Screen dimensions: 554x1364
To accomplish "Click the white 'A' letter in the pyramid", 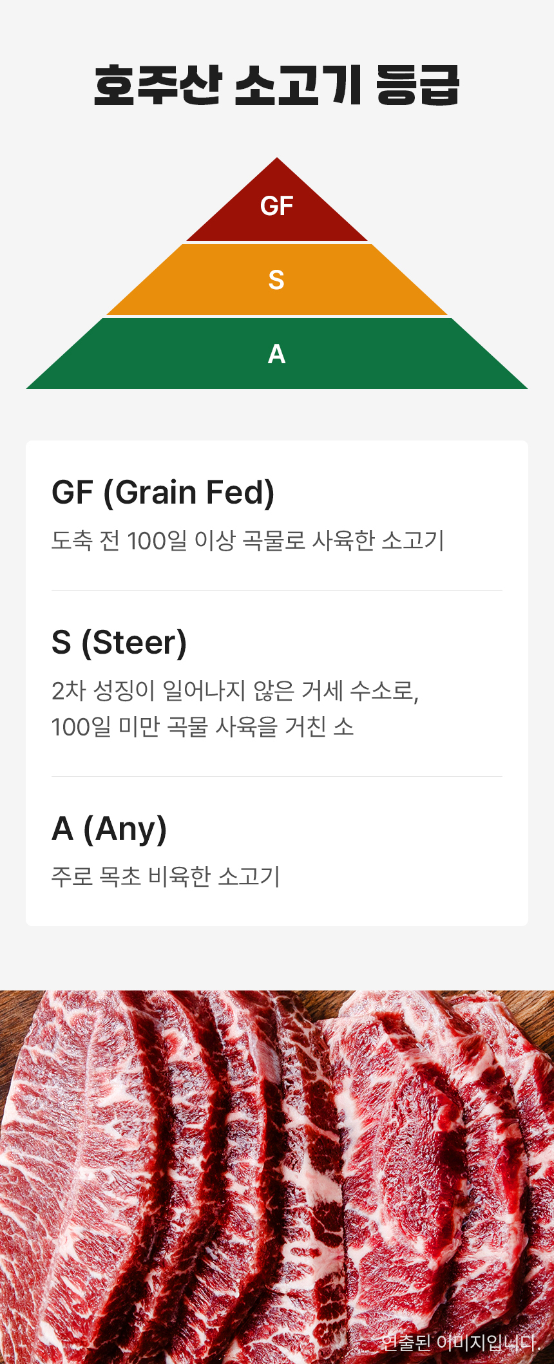I will [276, 354].
